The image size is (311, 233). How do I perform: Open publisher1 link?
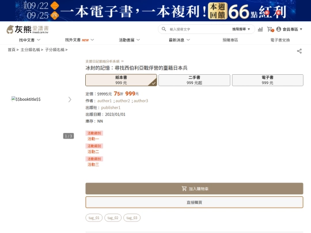[x=111, y=108]
